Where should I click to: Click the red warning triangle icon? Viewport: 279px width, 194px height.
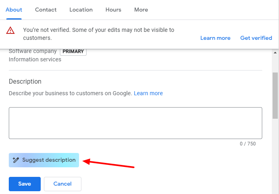[10, 30]
